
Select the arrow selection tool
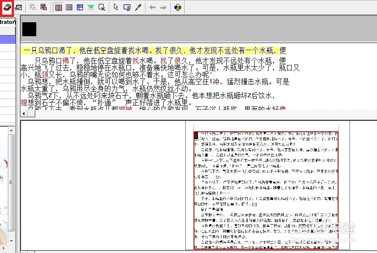[x=115, y=7]
